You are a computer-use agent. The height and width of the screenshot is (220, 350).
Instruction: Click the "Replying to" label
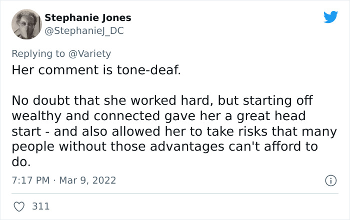38,53
